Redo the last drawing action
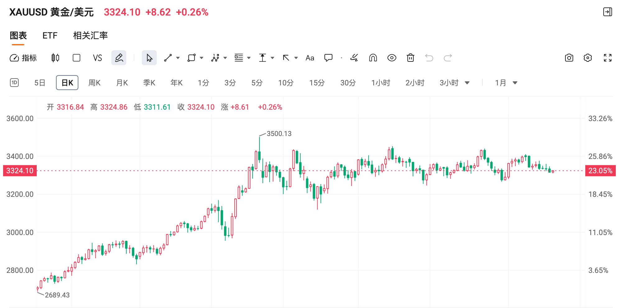Viewport: 622px width, 308px height. click(448, 58)
